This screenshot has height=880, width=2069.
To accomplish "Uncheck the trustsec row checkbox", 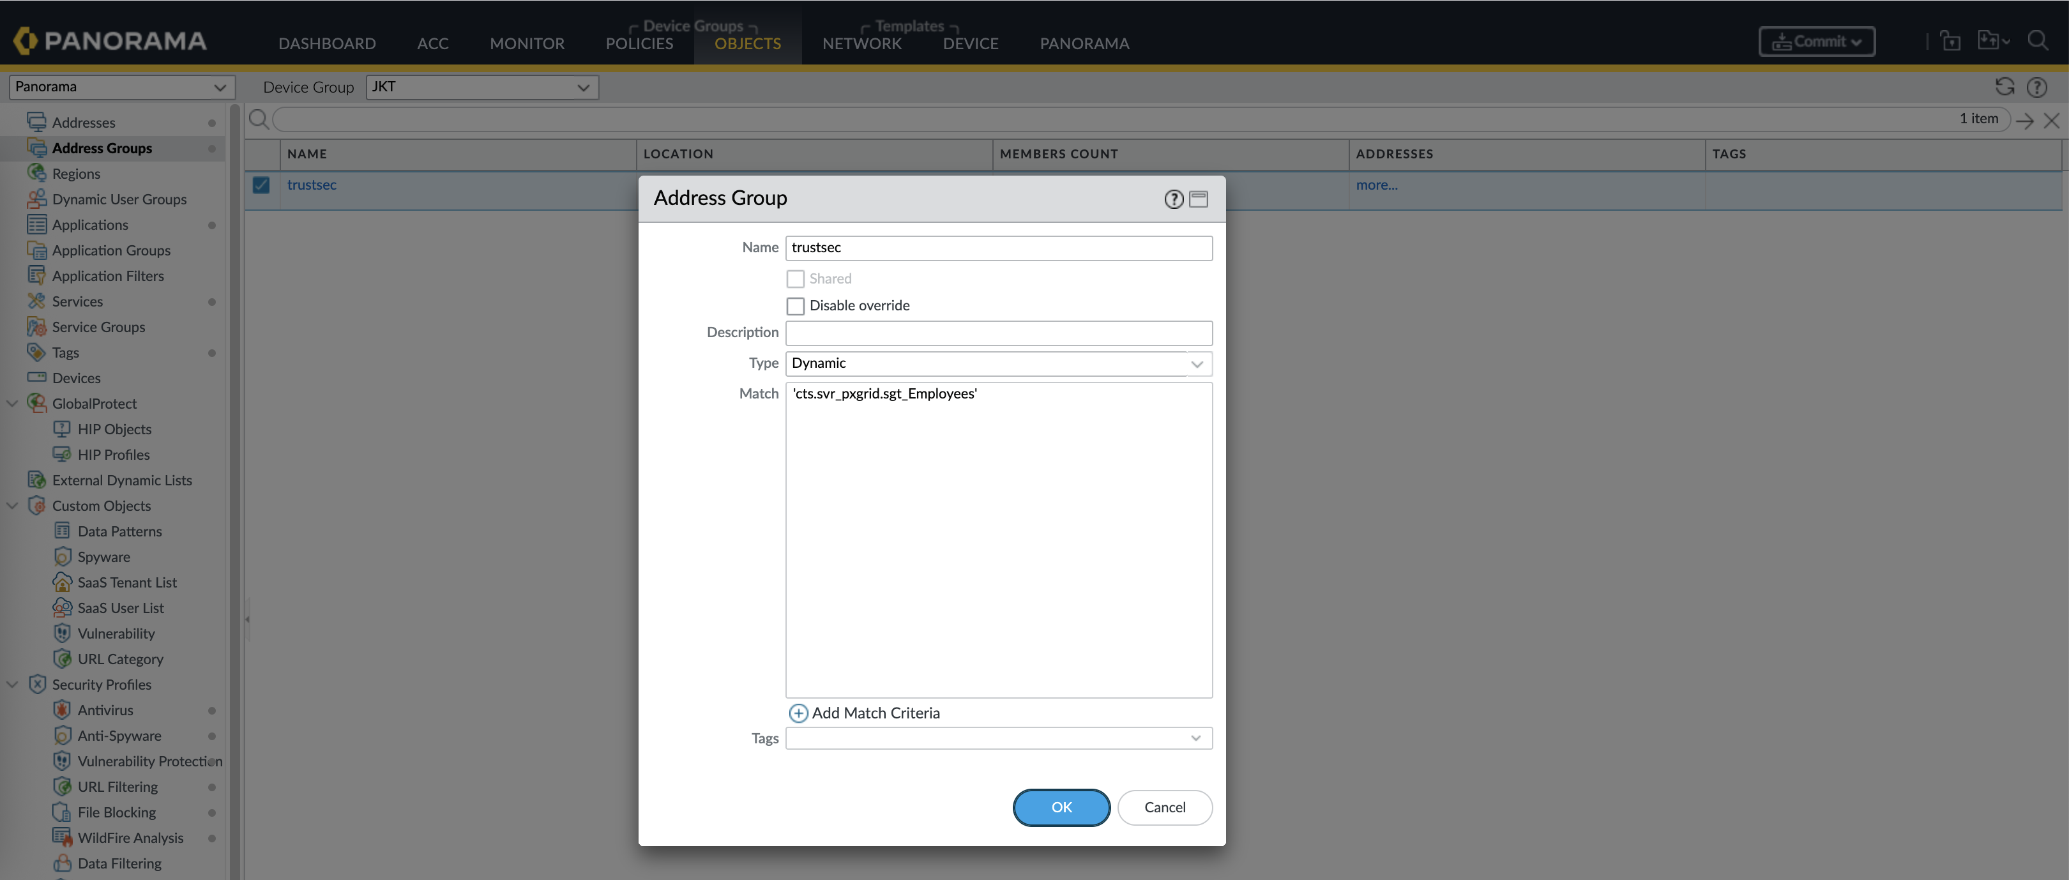I will point(261,185).
